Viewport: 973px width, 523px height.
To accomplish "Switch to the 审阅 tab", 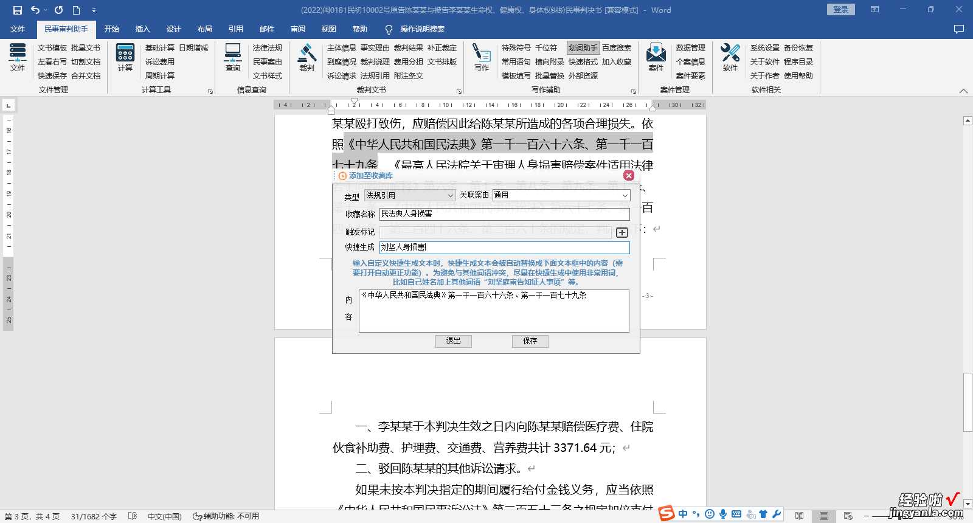I will point(297,29).
